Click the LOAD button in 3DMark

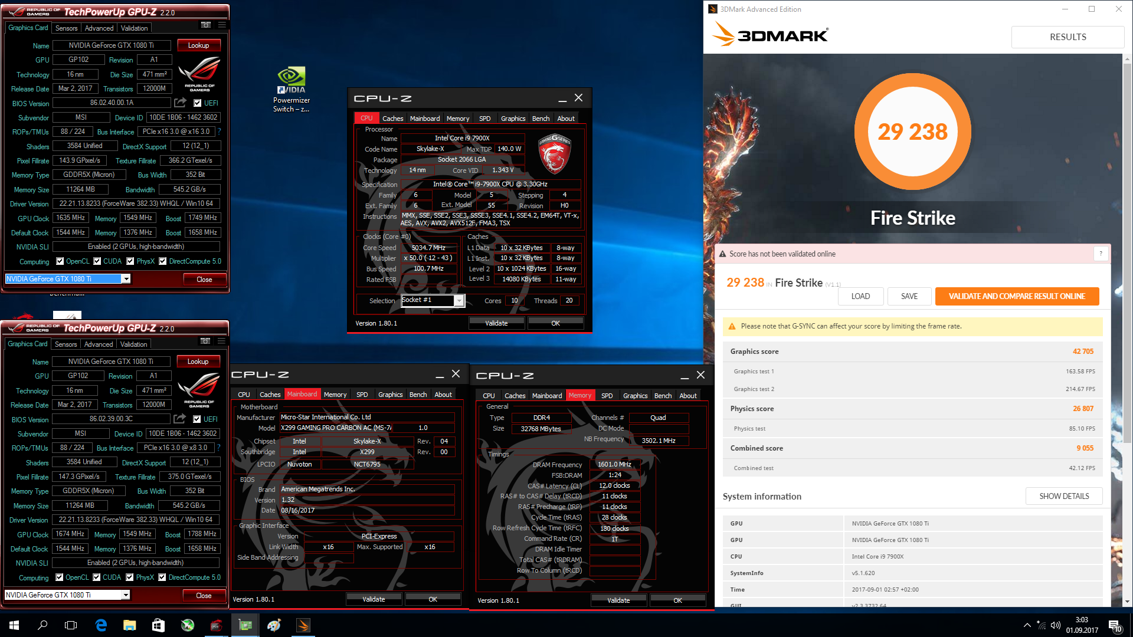pos(860,296)
